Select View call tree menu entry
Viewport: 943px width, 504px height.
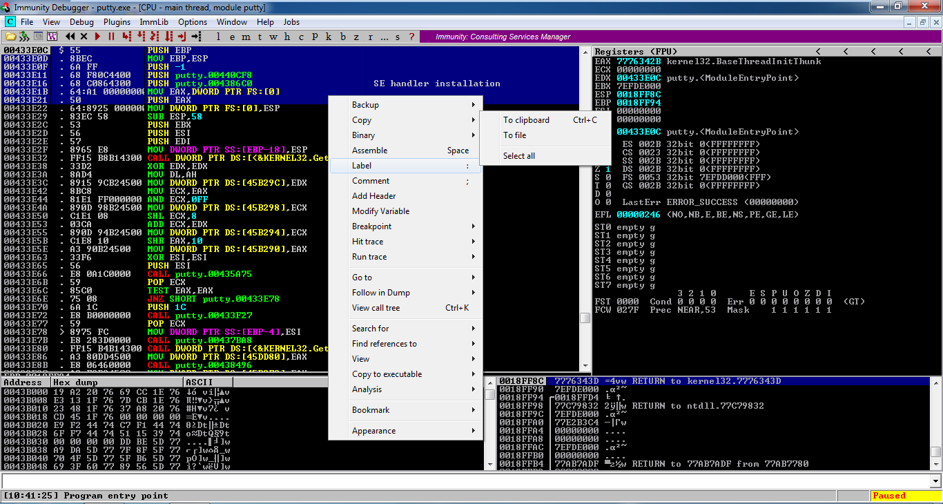coord(405,308)
